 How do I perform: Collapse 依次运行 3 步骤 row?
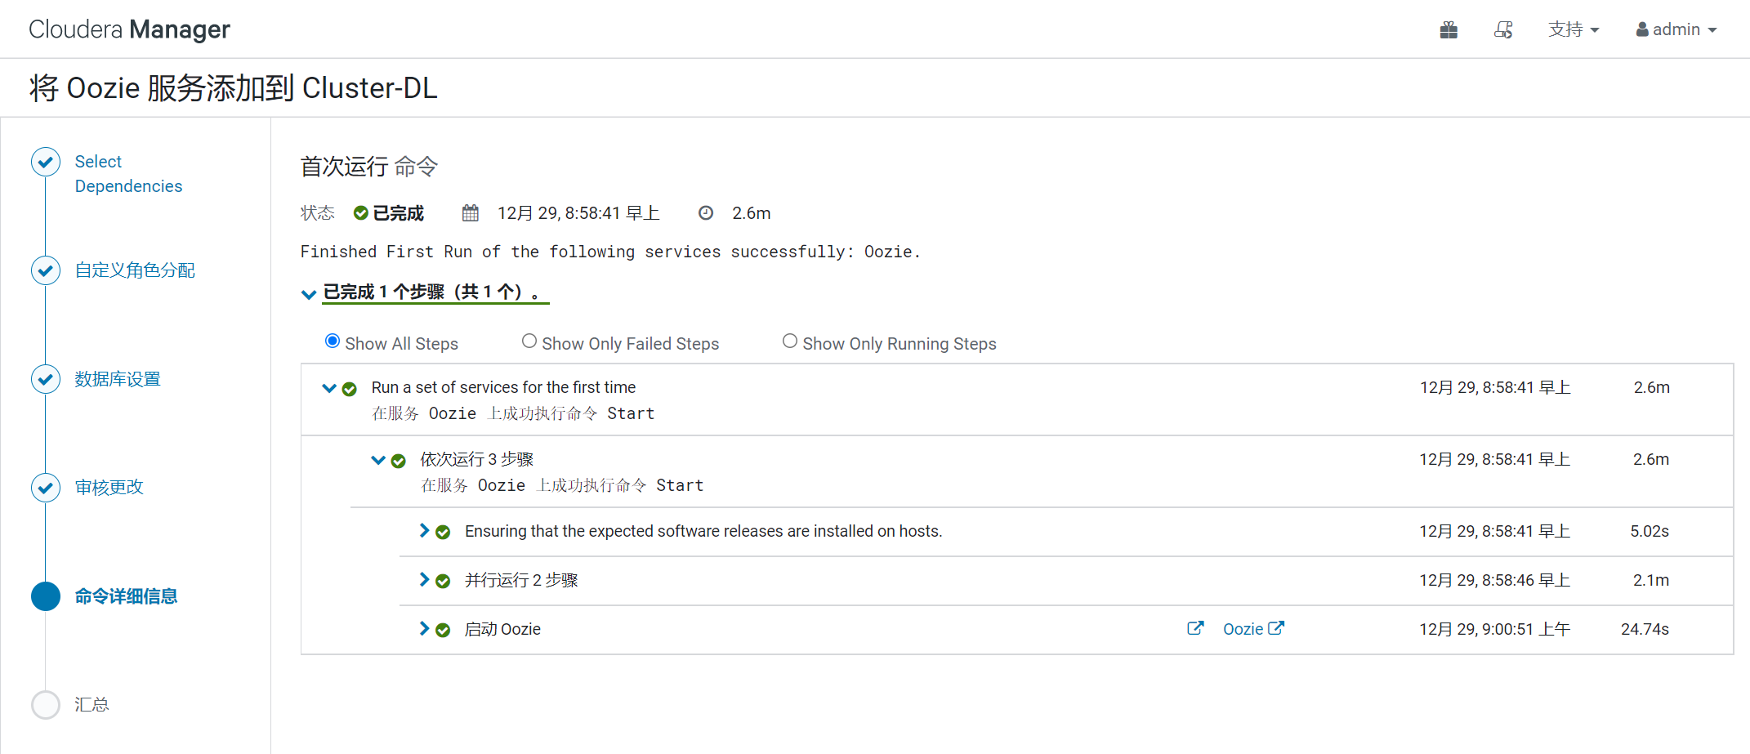(x=378, y=460)
